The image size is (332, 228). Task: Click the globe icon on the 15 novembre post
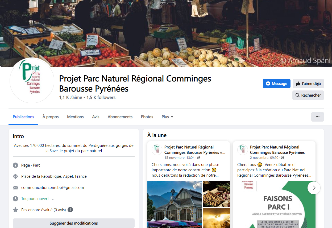pyautogui.click(x=198, y=158)
